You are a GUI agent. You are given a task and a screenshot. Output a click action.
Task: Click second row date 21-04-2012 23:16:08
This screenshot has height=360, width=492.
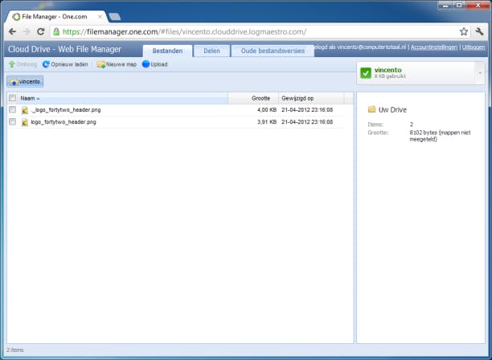[x=307, y=122]
